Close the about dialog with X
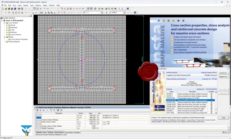 [x=228, y=69]
